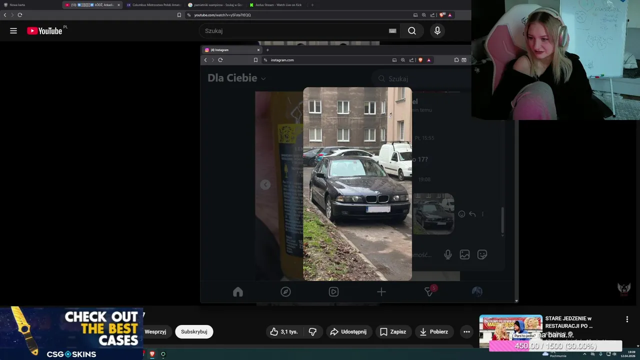This screenshot has width=640, height=360.
Task: Save video with Zapisz button
Action: tap(393, 331)
